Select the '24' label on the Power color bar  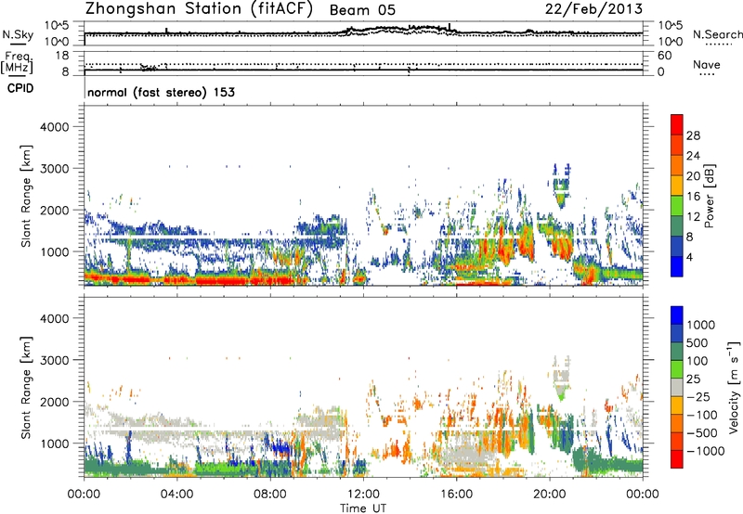tap(693, 156)
